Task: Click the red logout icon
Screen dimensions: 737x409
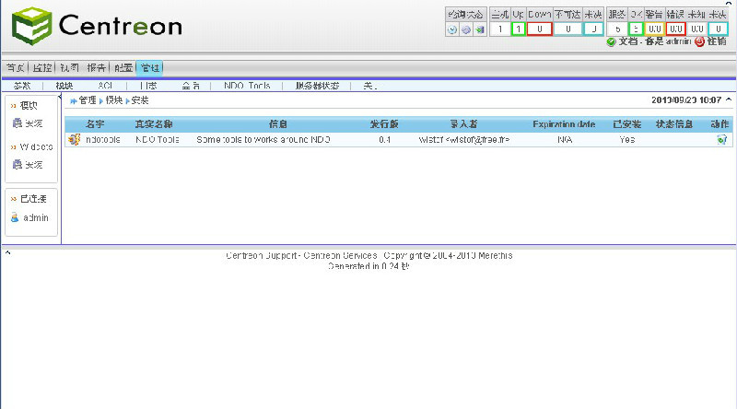Action: click(699, 41)
